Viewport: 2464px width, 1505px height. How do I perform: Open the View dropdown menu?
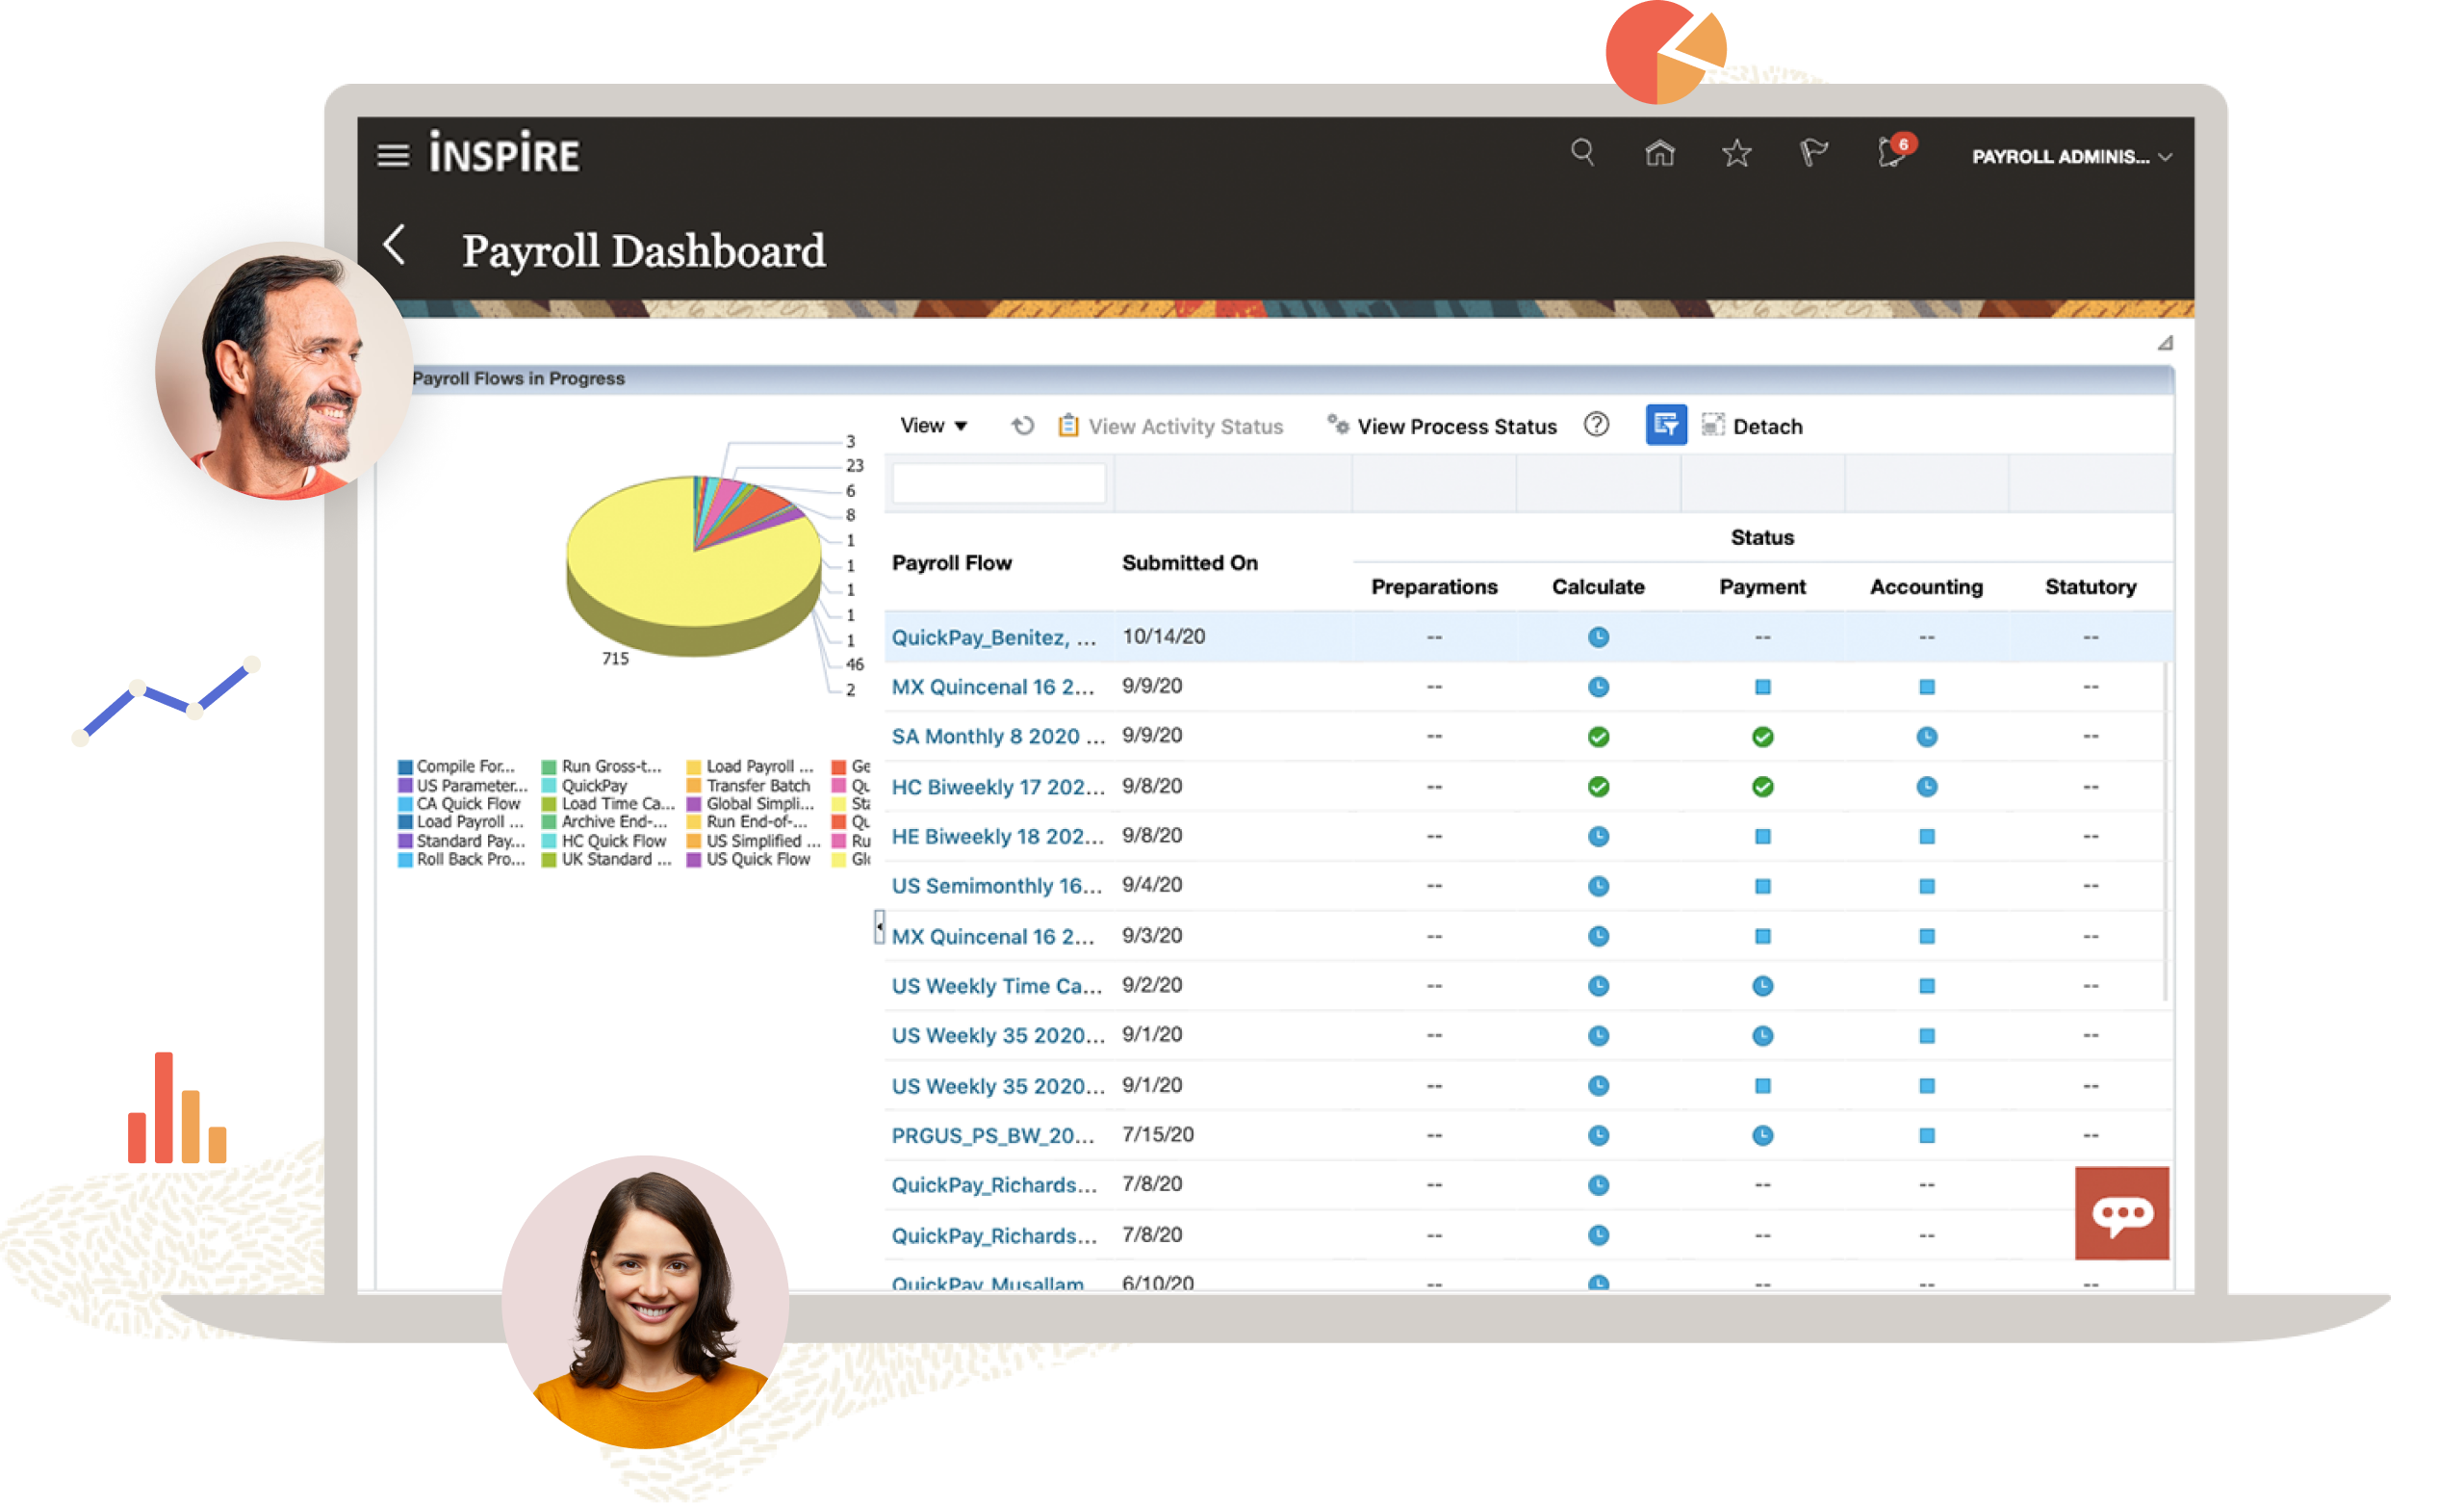[x=933, y=426]
